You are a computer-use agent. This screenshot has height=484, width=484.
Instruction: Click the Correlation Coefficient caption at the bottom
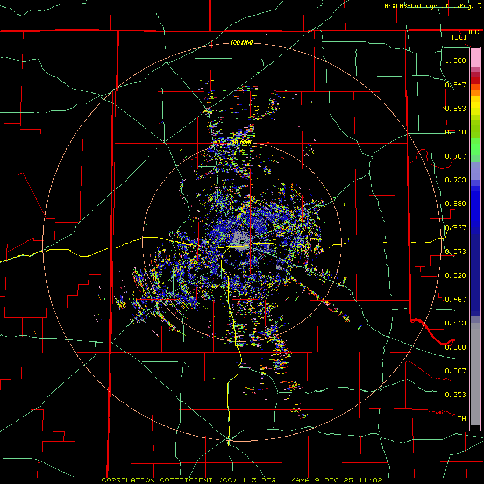pyautogui.click(x=242, y=480)
